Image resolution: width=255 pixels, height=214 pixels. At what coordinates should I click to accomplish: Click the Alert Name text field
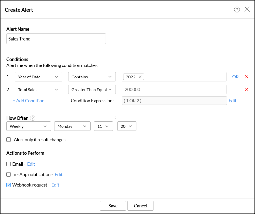coord(56,39)
